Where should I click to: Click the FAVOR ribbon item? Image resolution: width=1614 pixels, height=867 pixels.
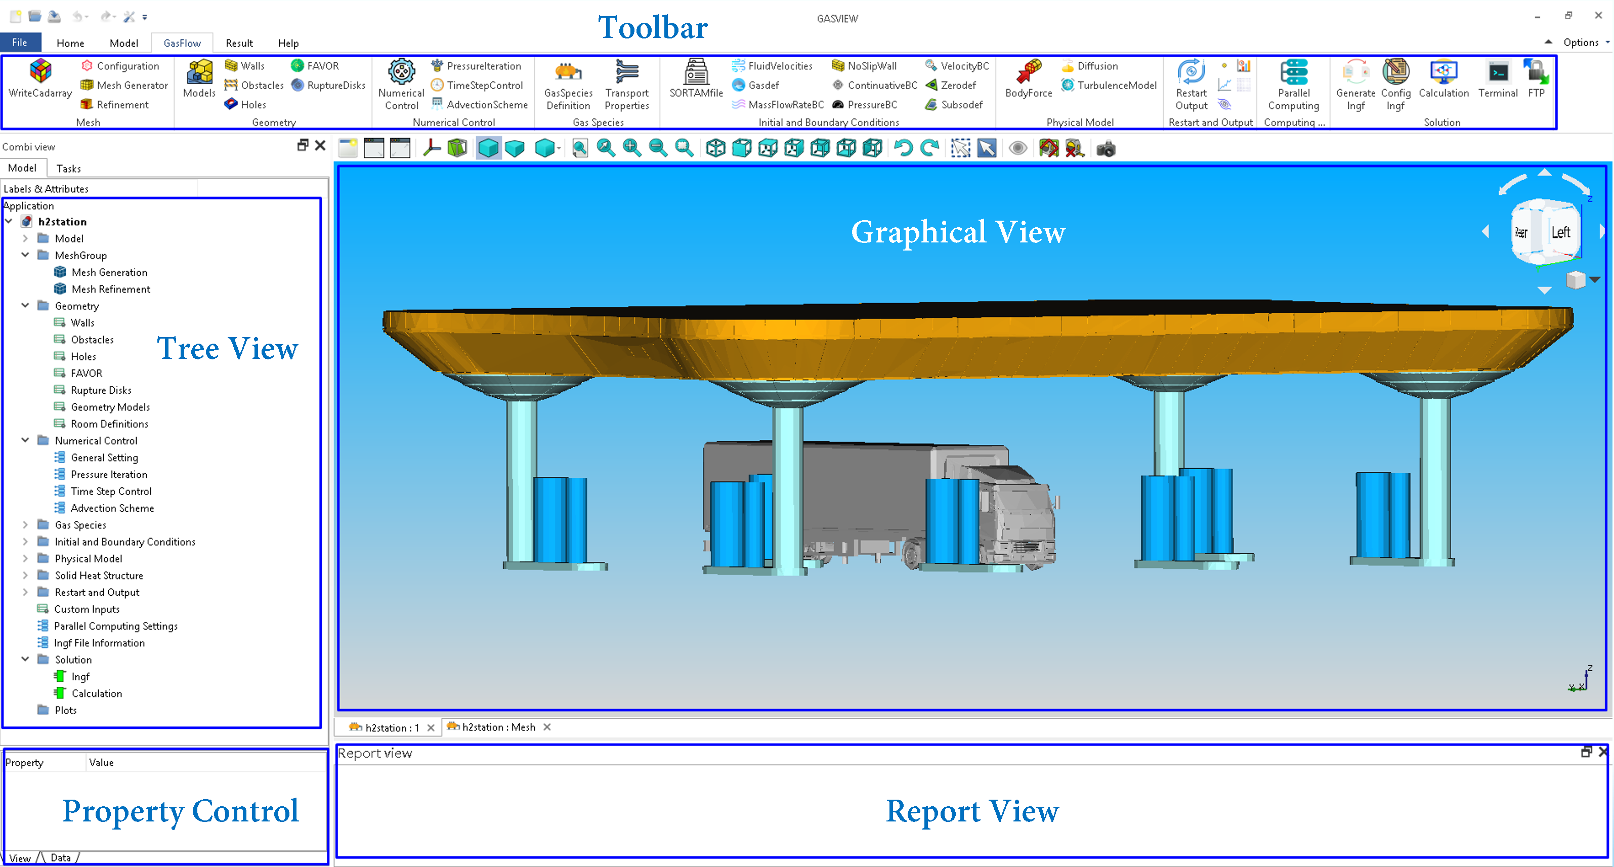click(315, 66)
